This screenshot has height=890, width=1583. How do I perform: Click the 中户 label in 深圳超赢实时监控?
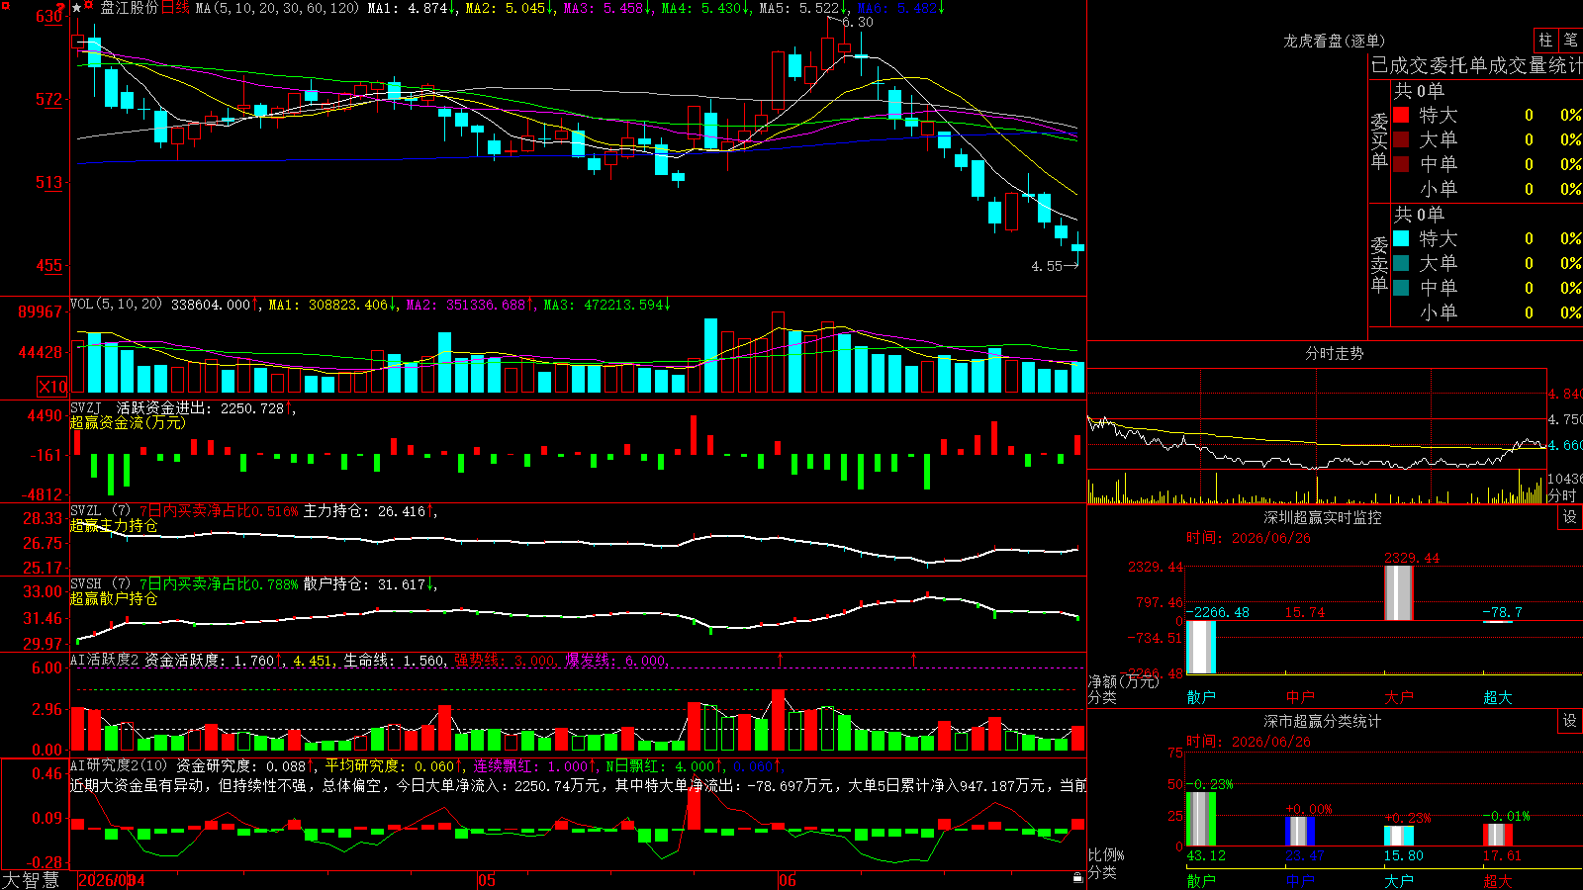(1300, 697)
